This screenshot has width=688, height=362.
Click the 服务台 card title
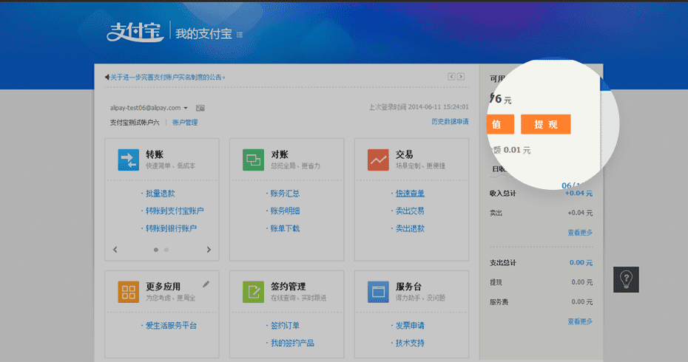[x=408, y=287]
